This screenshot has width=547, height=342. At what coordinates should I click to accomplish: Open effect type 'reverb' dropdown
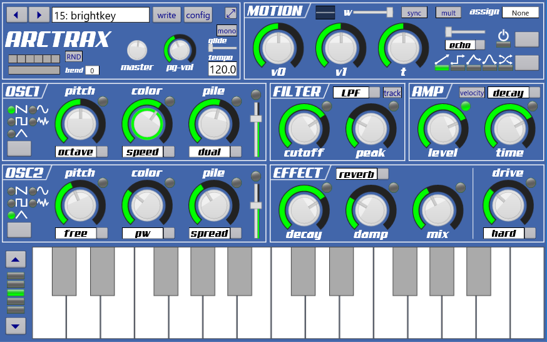point(362,174)
